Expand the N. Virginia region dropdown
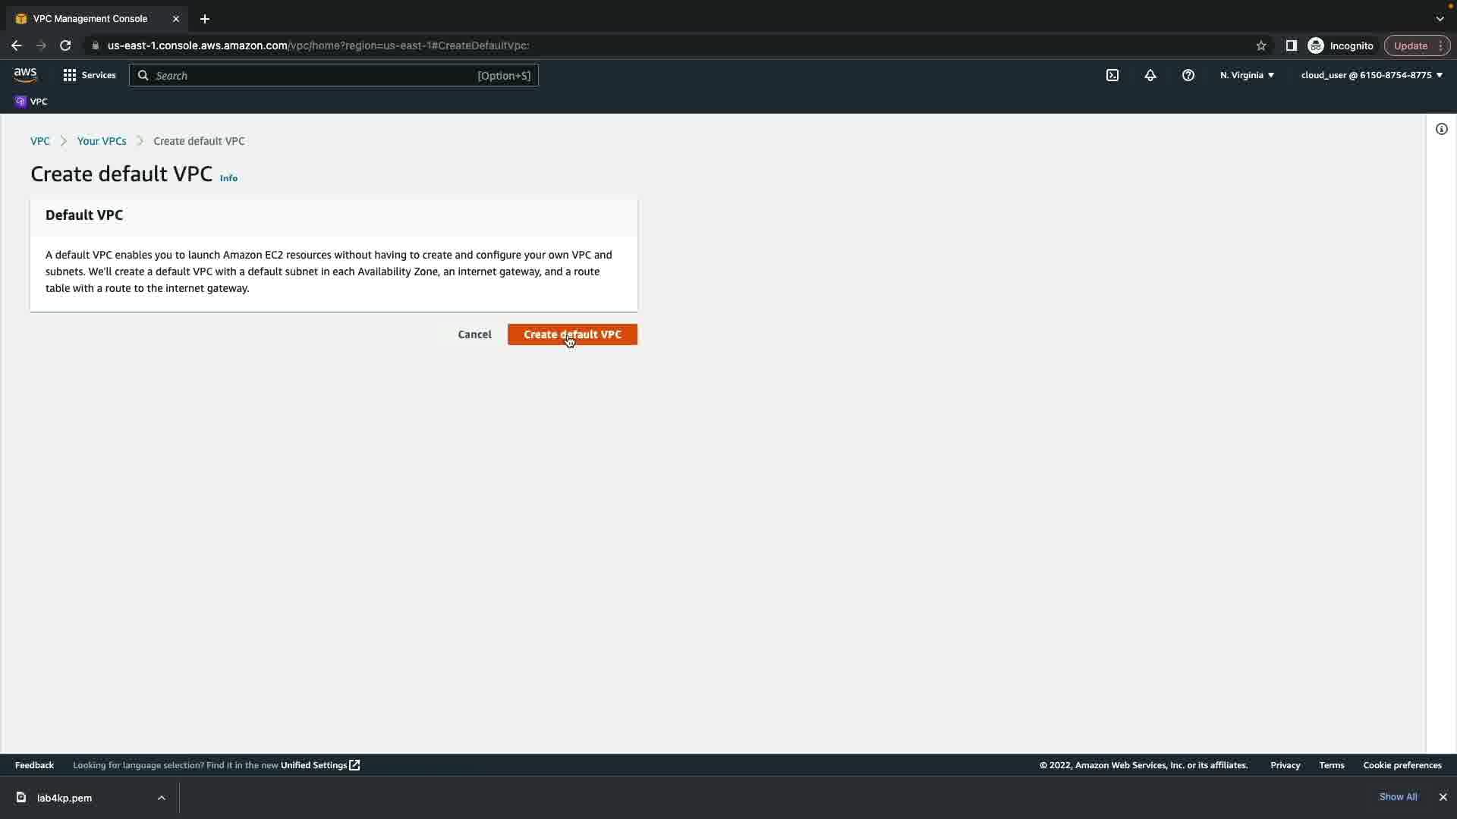The width and height of the screenshot is (1457, 819). (1247, 75)
